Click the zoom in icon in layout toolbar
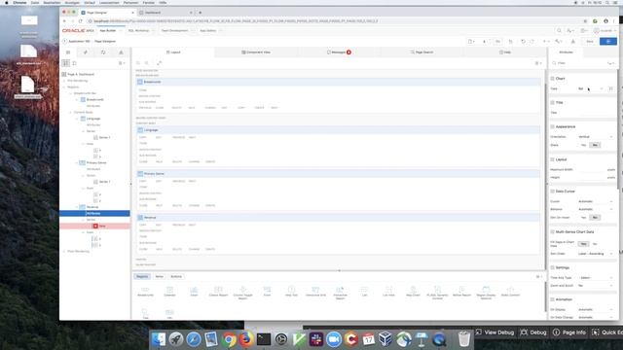623x350 pixels. click(x=147, y=63)
